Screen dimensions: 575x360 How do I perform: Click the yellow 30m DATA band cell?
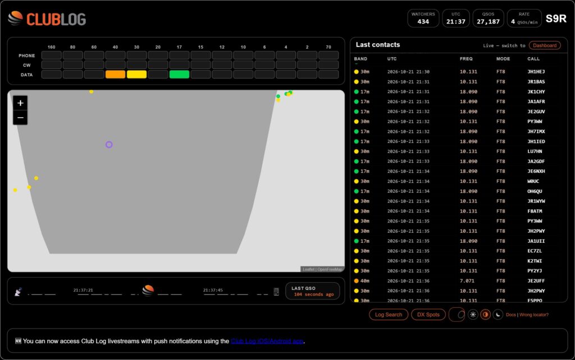(x=136, y=75)
